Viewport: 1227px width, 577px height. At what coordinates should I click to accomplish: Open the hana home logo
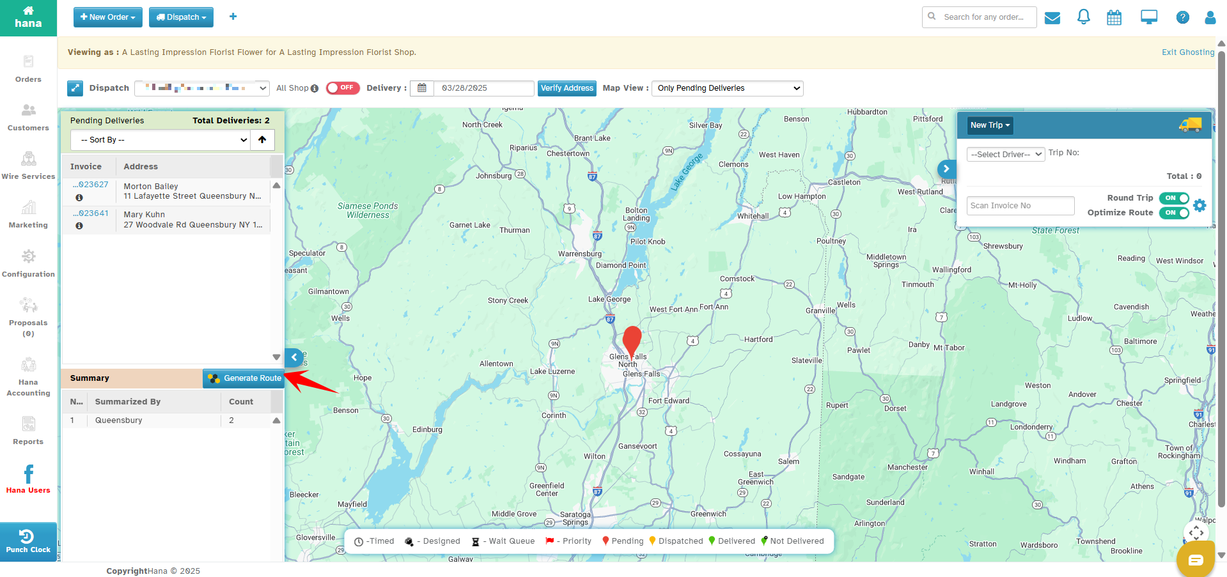28,18
